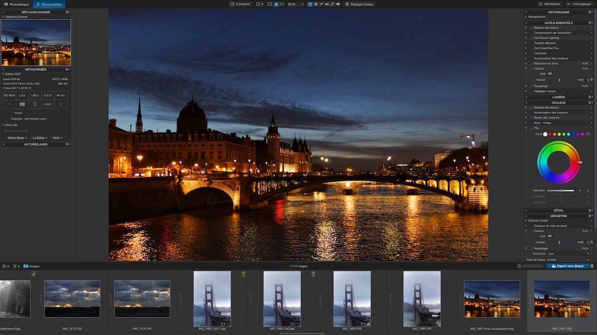Select the red channel swatch in TSL
This screenshot has height=335, width=597.
click(550, 134)
